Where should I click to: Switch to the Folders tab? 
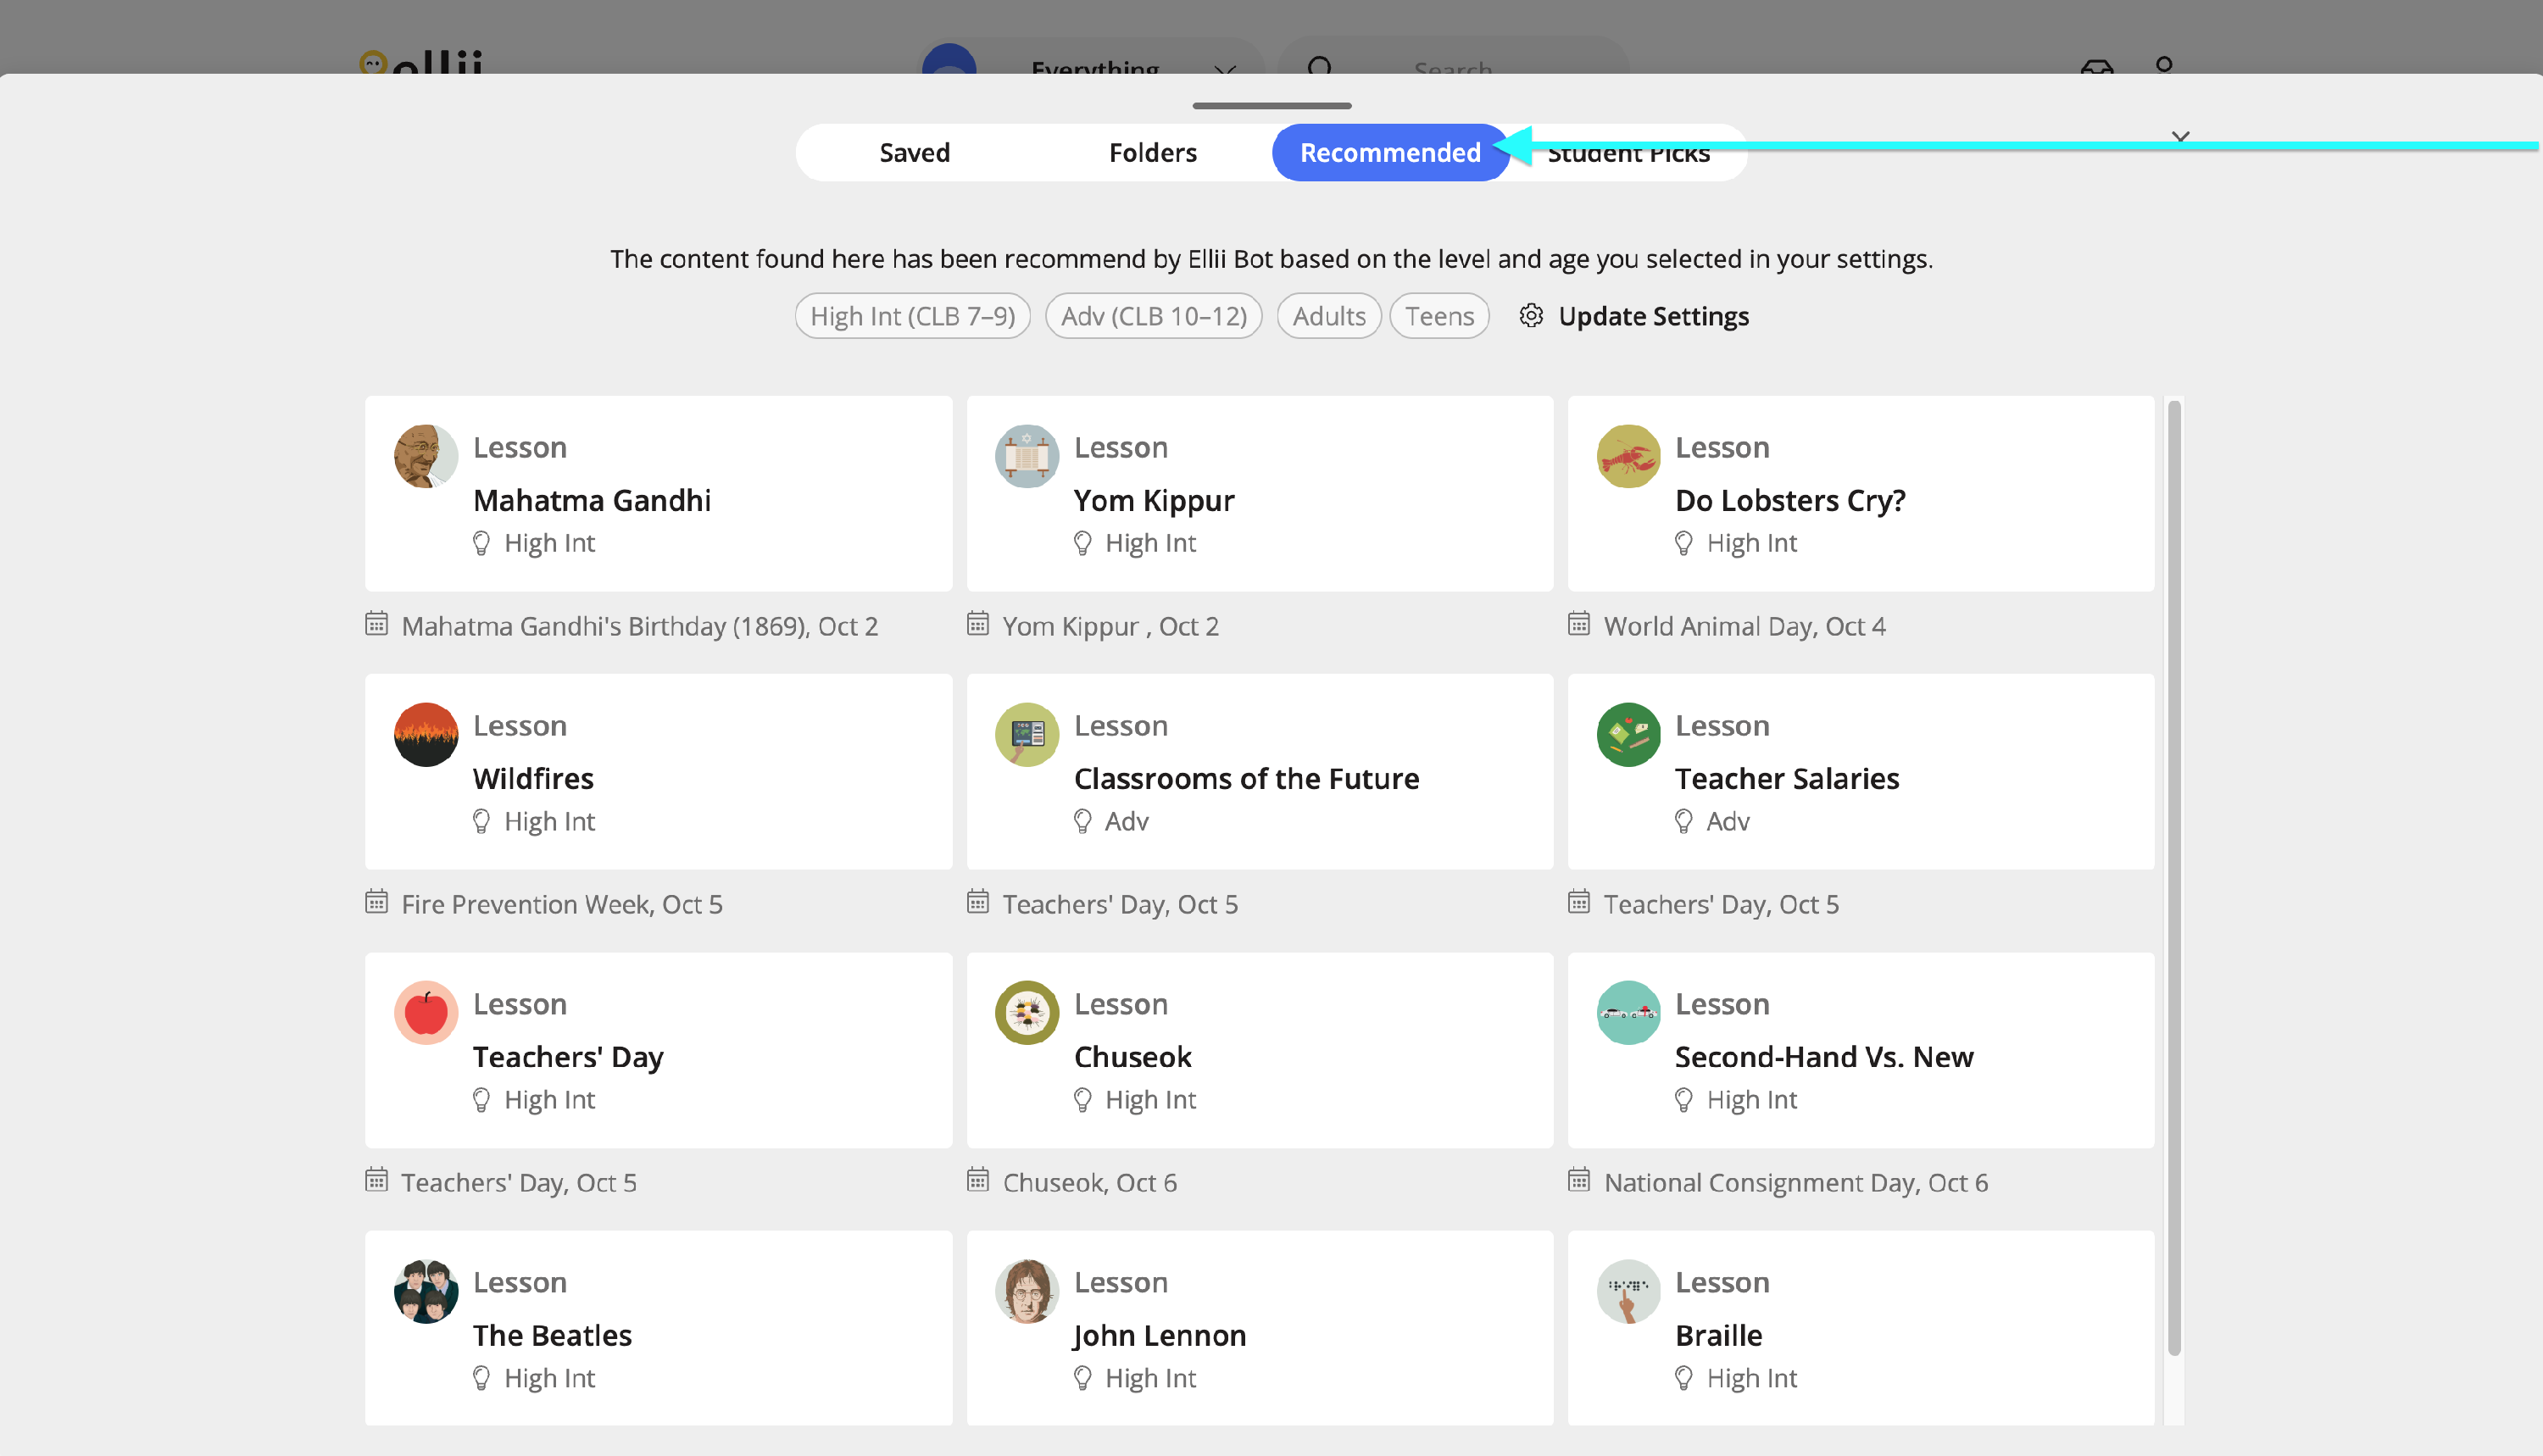1152,153
